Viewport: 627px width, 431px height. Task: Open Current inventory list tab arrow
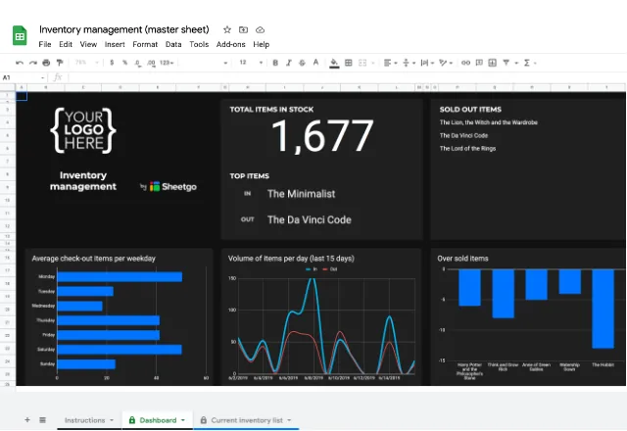coord(289,420)
